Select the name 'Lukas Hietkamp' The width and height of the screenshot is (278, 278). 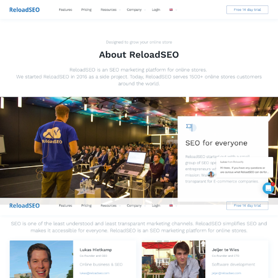pyautogui.click(x=96, y=250)
